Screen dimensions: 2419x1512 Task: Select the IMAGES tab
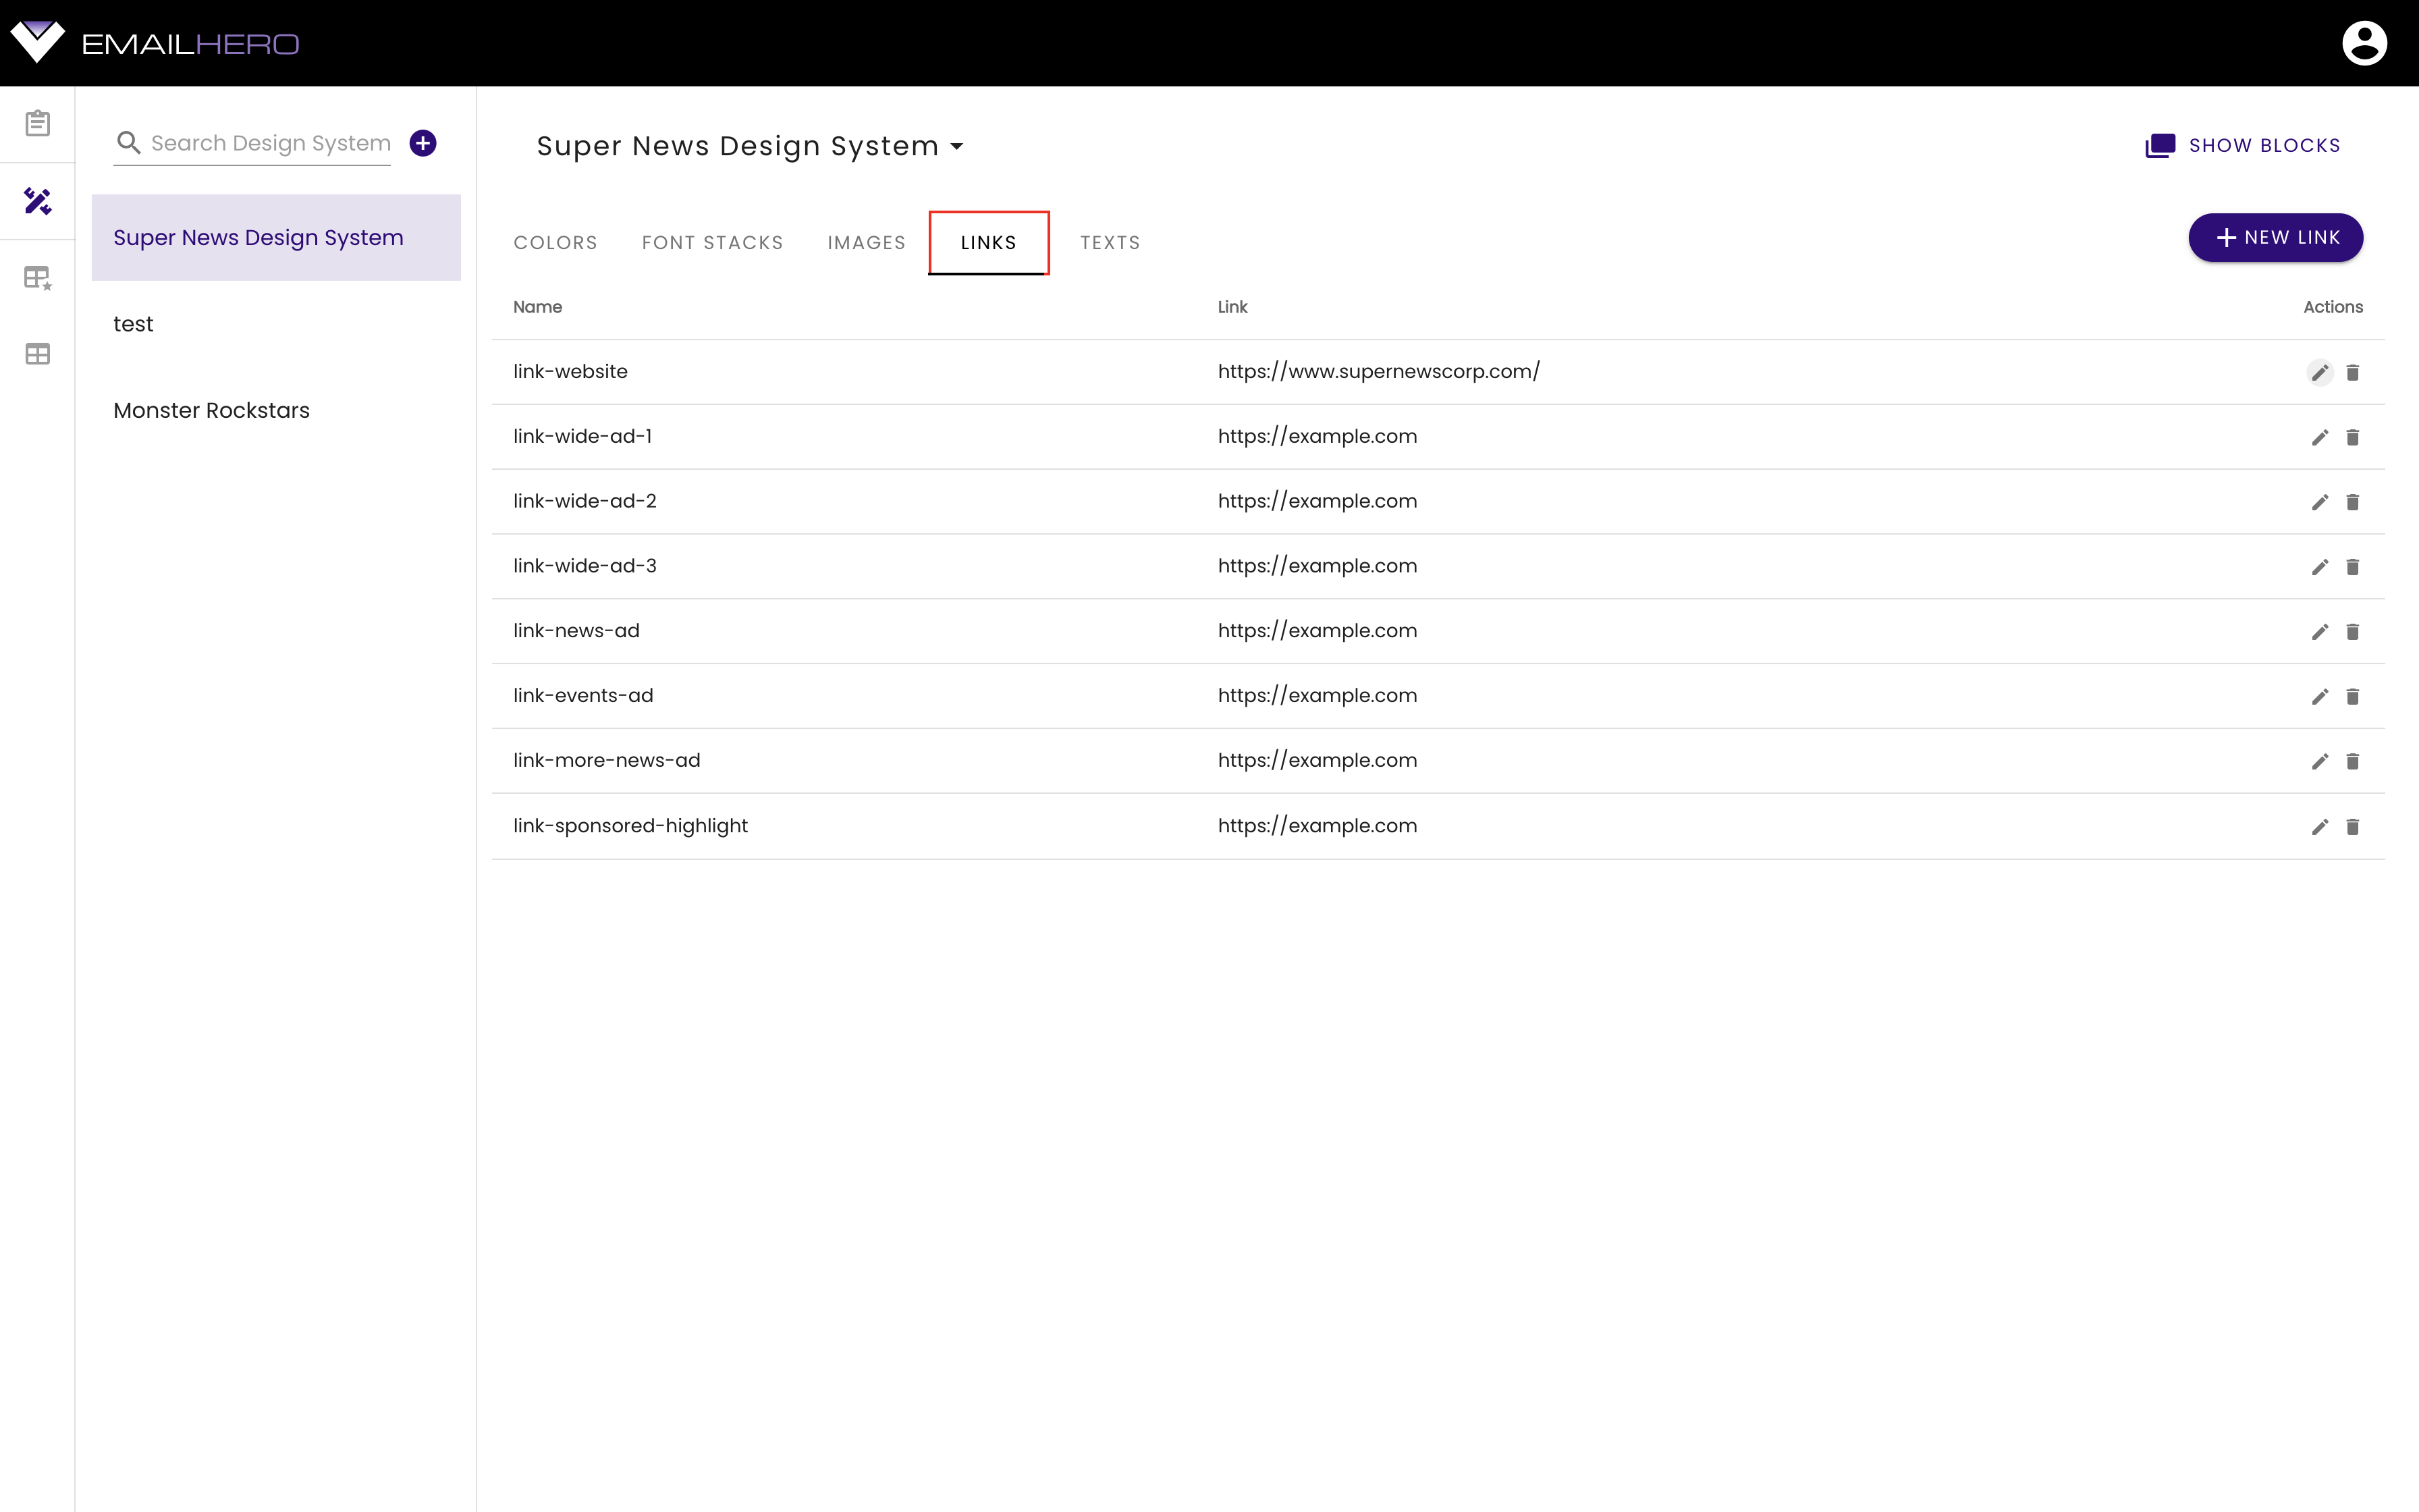pos(865,242)
